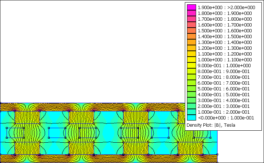Click the swatch next to 7.000e-001 : 8.000e-001
The height and width of the screenshot is (163, 264).
pyautogui.click(x=191, y=77)
